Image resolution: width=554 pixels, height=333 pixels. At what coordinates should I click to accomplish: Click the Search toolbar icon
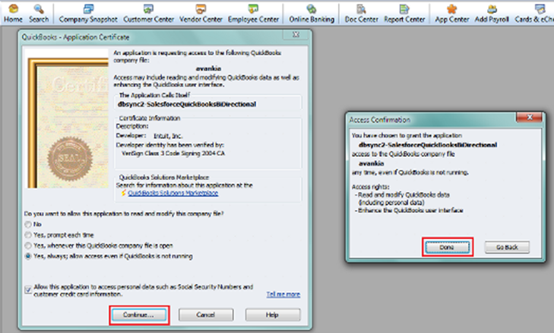coord(38,13)
